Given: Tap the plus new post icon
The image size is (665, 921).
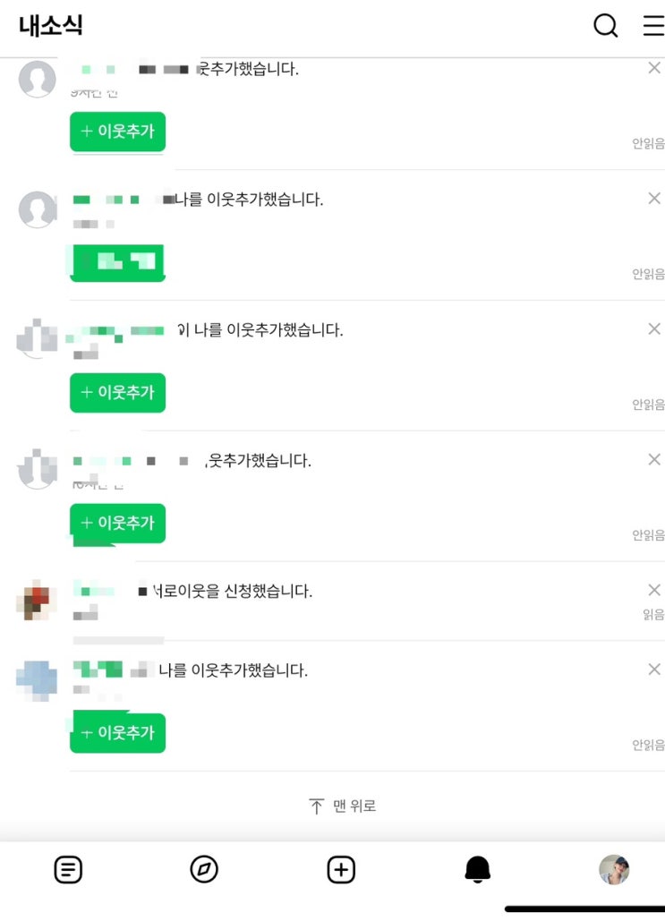Looking at the screenshot, I should (x=341, y=869).
